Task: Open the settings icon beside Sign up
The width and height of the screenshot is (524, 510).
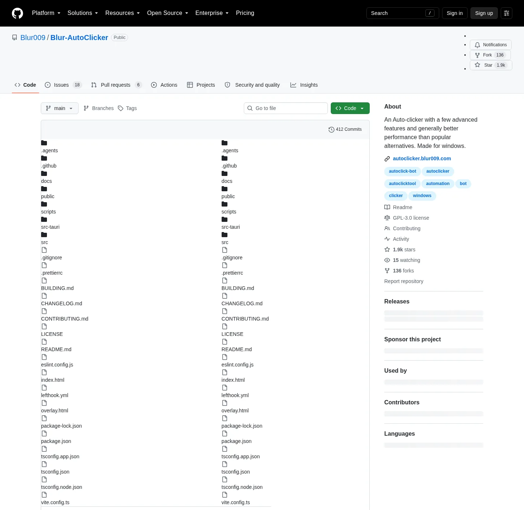Action: pos(507,13)
